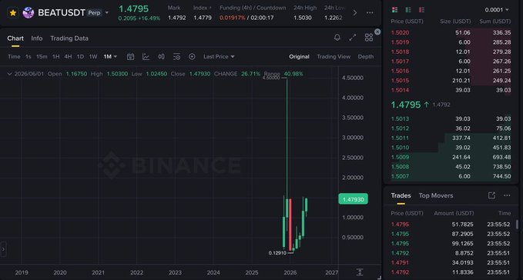Image resolution: width=523 pixels, height=280 pixels.
Task: Open the Top Movers tab
Action: point(436,195)
